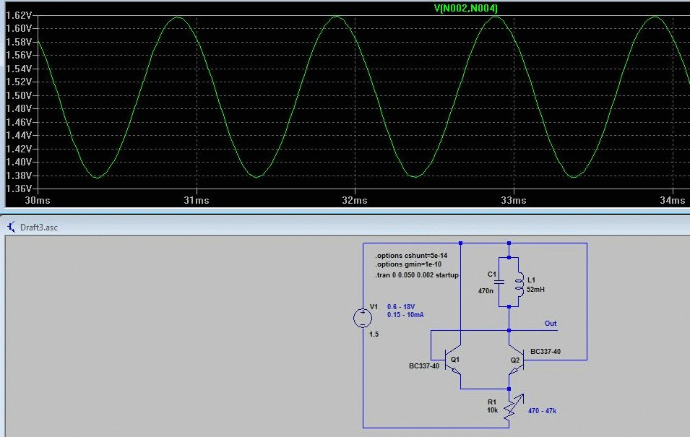Select the 470 - 47k blue comment text
The width and height of the screenshot is (690, 437).
click(x=542, y=411)
